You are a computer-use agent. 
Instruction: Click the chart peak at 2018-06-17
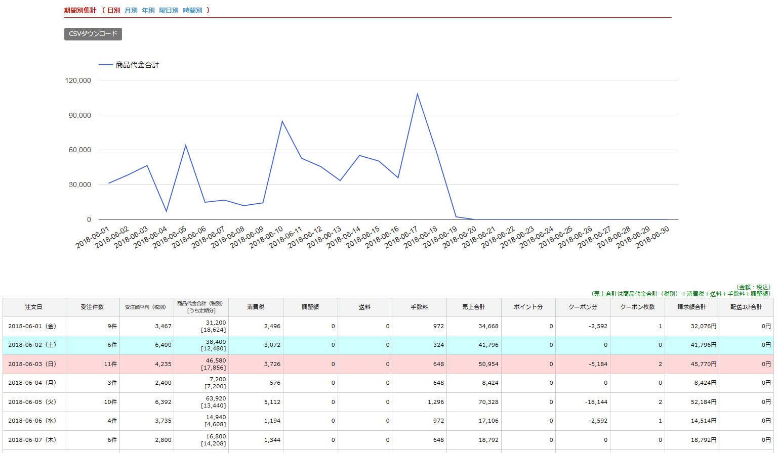point(418,94)
